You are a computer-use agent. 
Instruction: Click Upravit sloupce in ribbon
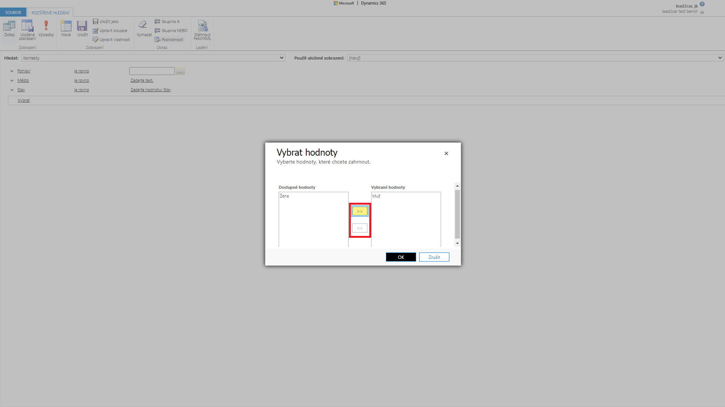pyautogui.click(x=110, y=31)
